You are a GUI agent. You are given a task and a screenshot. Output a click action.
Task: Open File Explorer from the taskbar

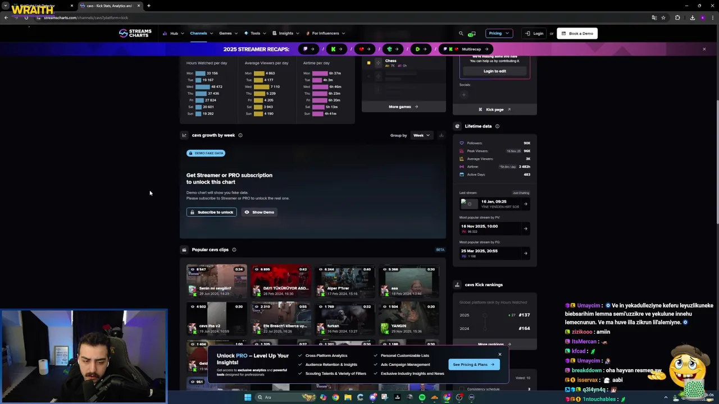[348, 397]
